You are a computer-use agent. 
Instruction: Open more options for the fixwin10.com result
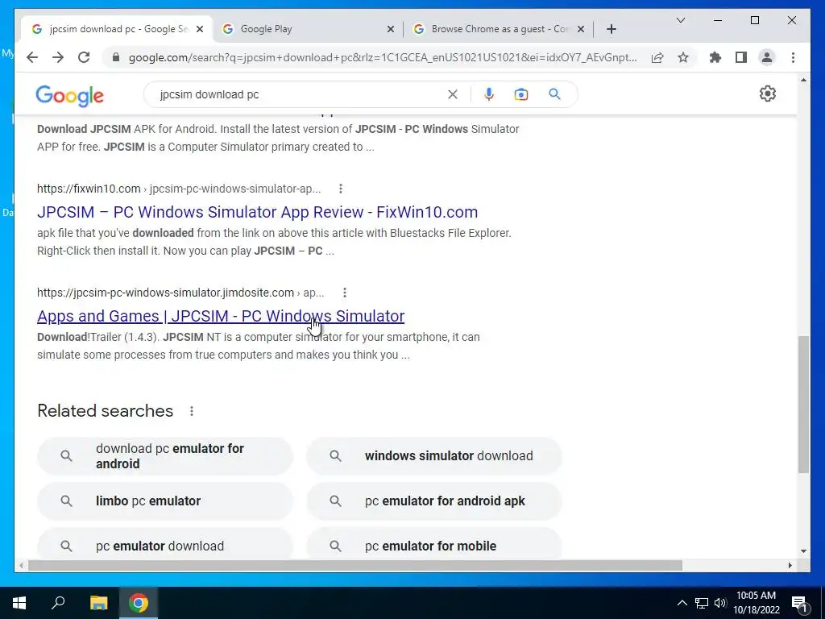tap(341, 189)
